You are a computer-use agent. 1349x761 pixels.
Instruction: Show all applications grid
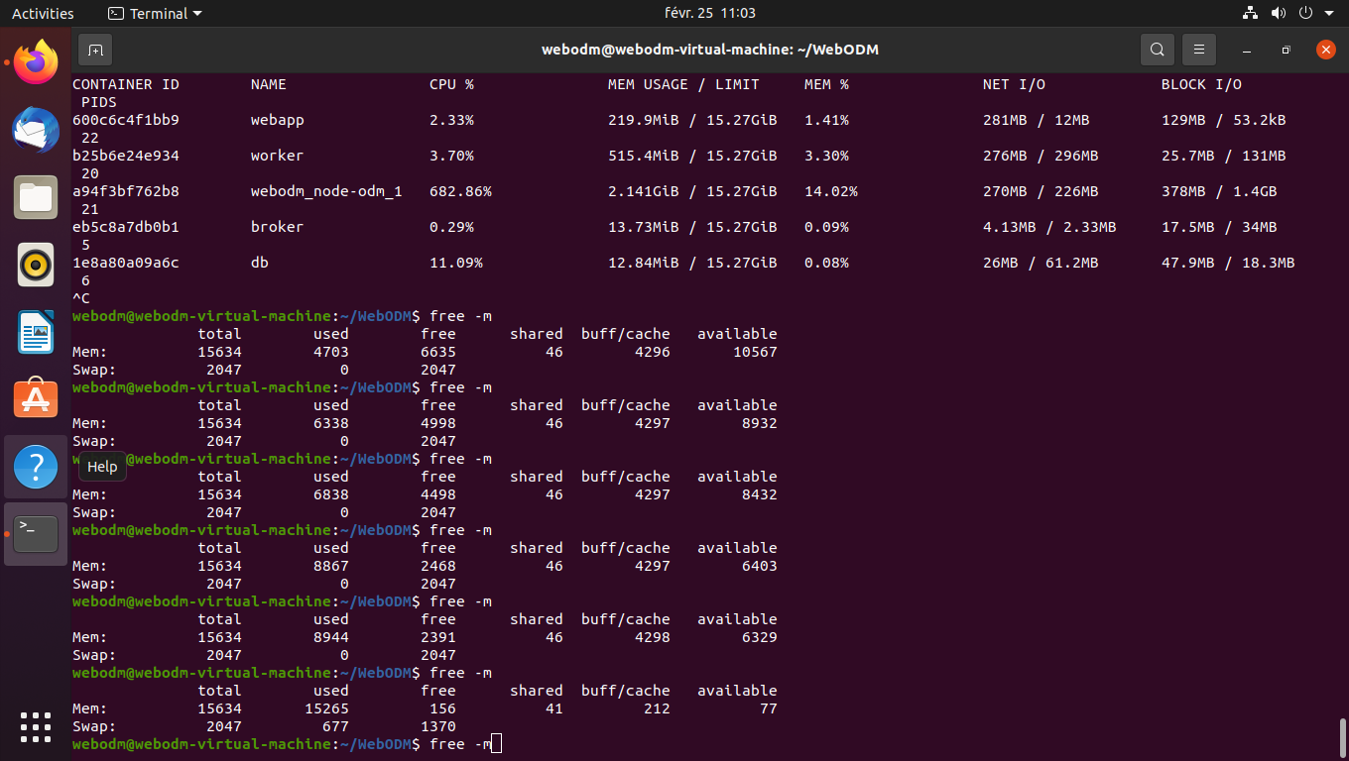click(36, 726)
